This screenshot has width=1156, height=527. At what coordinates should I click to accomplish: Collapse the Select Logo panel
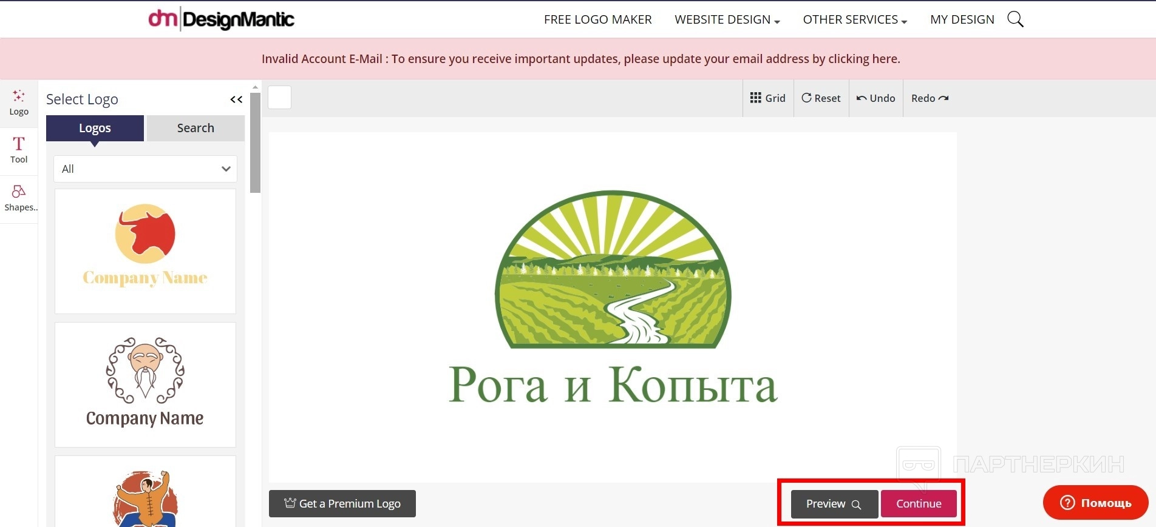pos(236,99)
